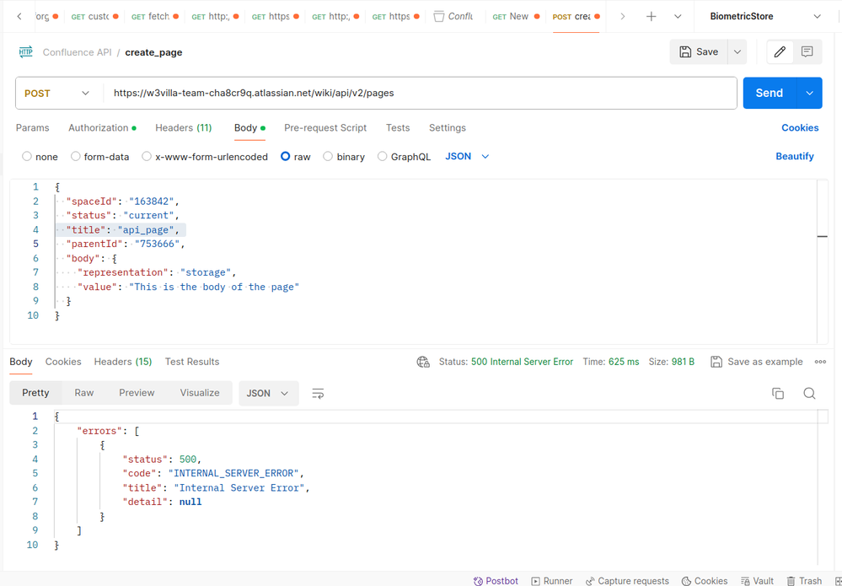842x586 pixels.
Task: Open Cookies in the status bar
Action: click(705, 581)
